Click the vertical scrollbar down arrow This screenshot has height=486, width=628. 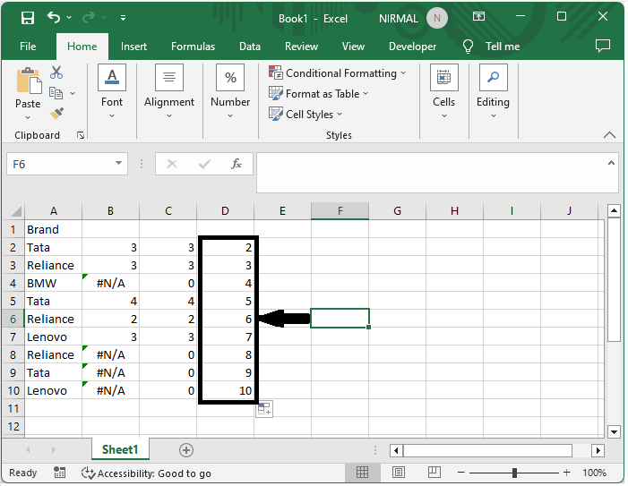(x=614, y=431)
